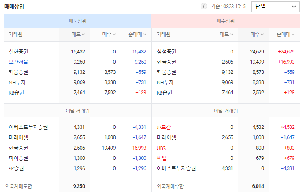Select the 매수상위 header tab
The image size is (303, 192).
225,21
